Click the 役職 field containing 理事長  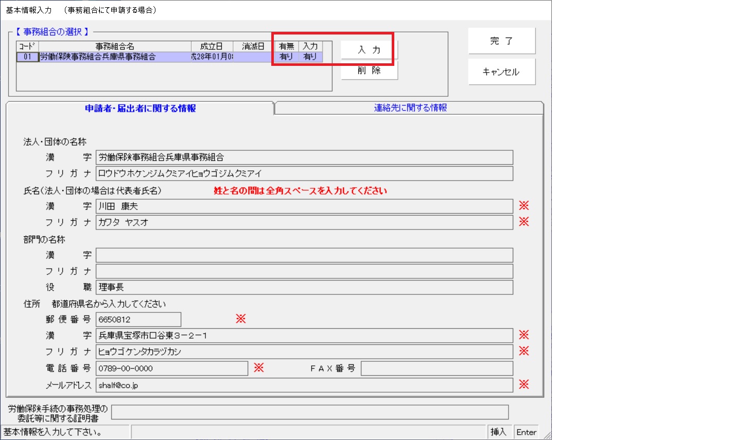click(304, 287)
